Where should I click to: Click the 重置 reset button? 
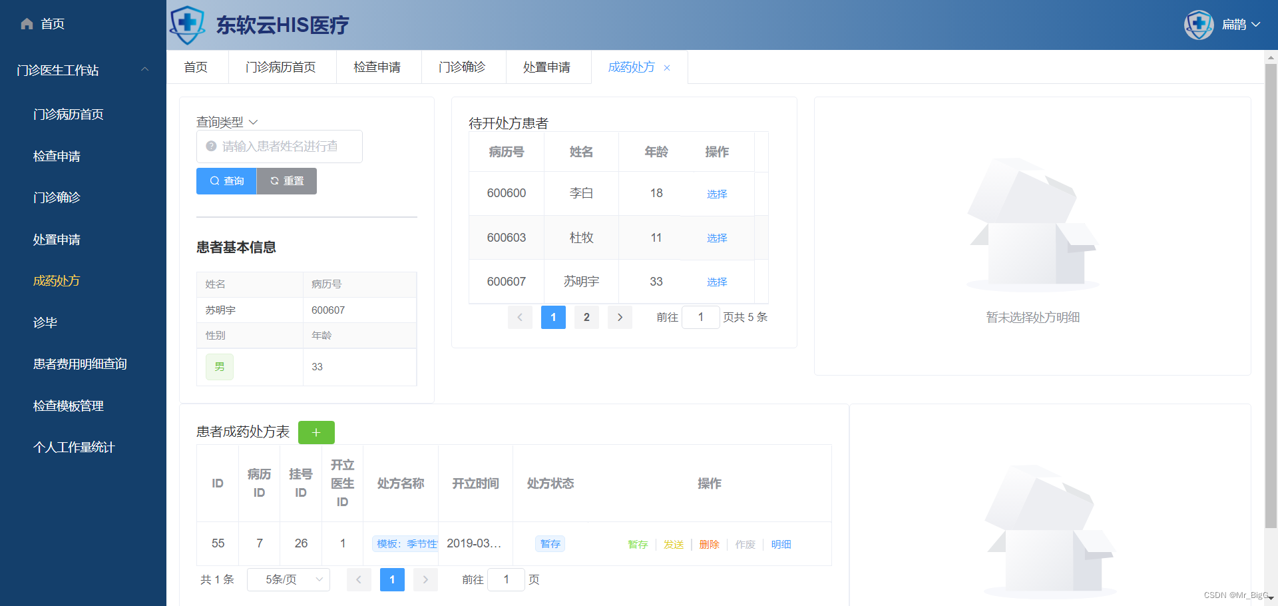[x=287, y=181]
